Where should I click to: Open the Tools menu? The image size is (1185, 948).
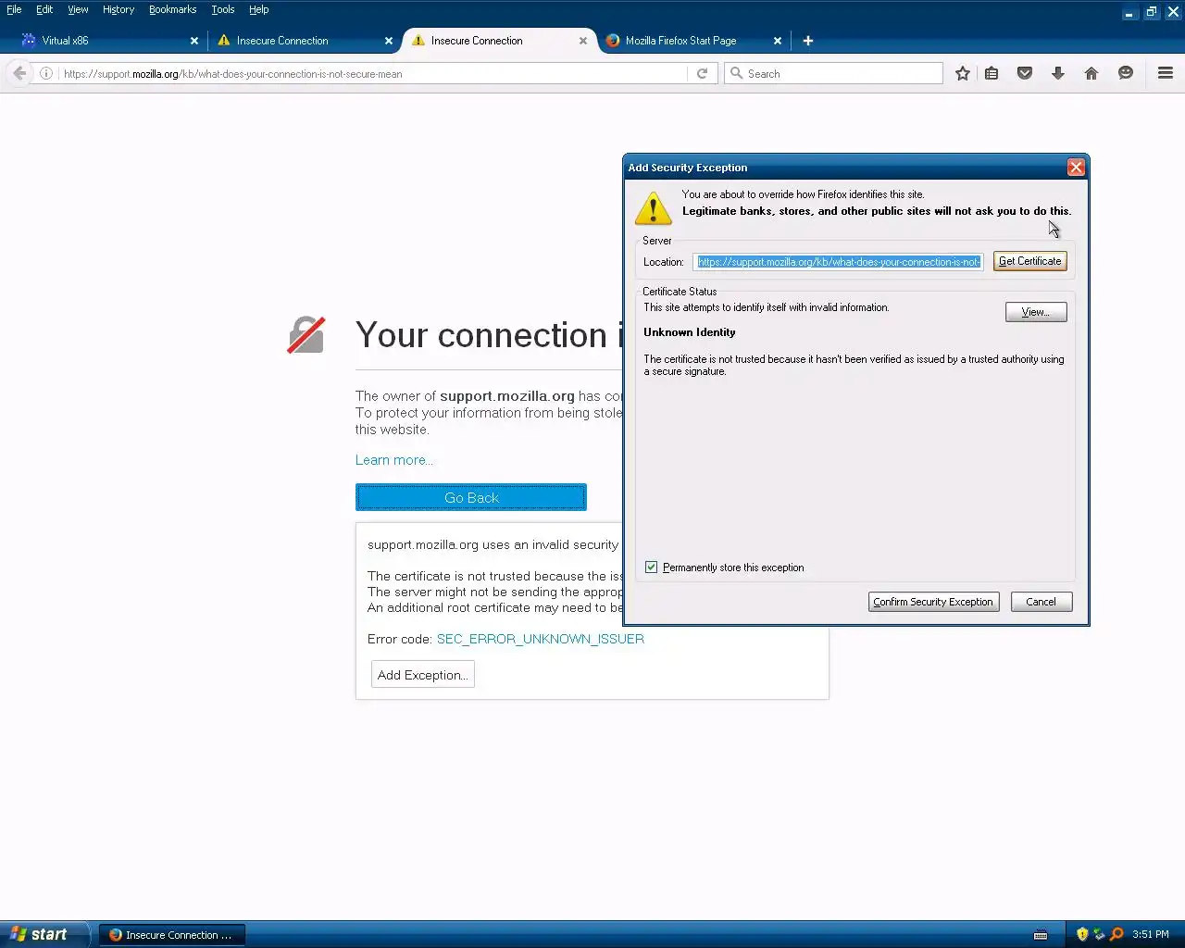click(x=223, y=9)
